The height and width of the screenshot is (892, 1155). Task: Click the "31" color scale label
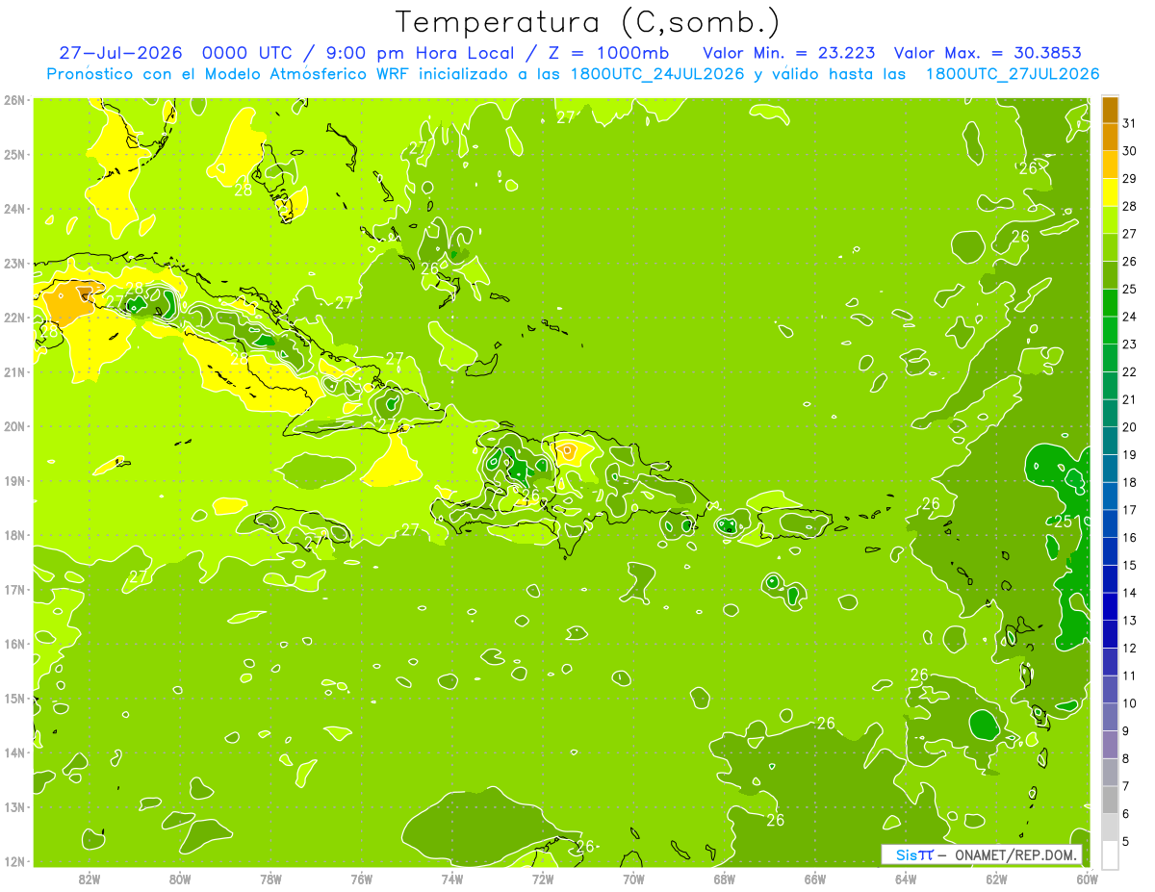pos(1129,123)
